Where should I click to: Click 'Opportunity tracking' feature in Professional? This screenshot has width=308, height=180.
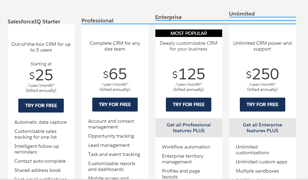111,136
